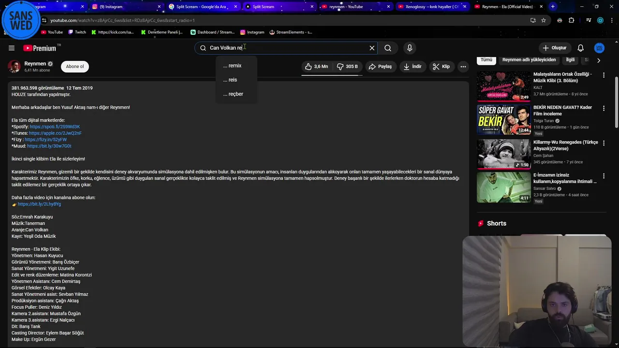619x348 pixels.
Task: Open options menu for E-İmzamın izinsiz video
Action: [x=604, y=176]
